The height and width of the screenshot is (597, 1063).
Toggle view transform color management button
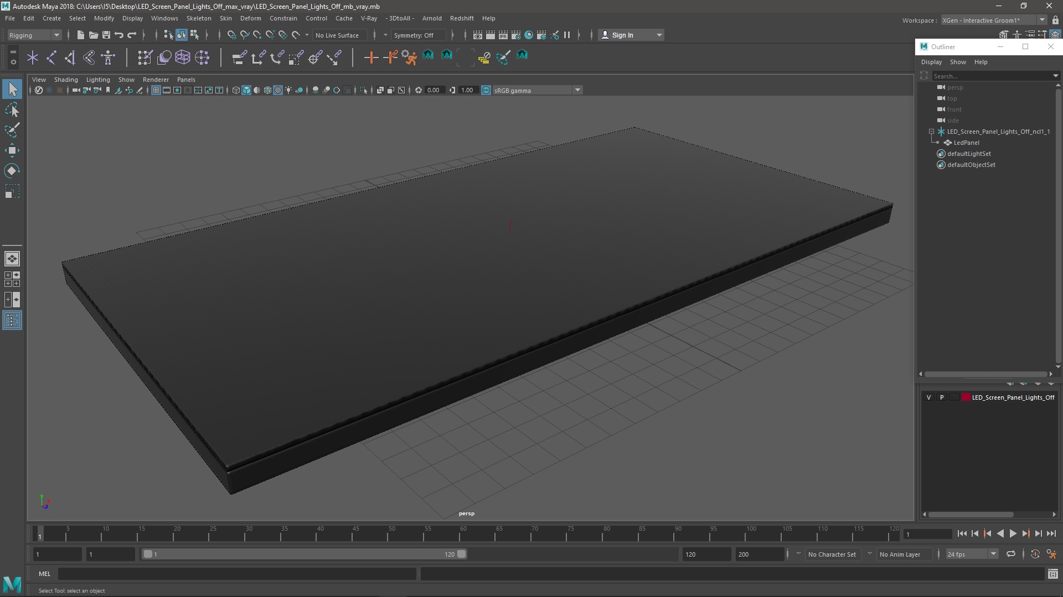click(x=486, y=90)
